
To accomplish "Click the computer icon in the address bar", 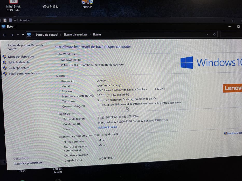I will [x=29, y=35].
